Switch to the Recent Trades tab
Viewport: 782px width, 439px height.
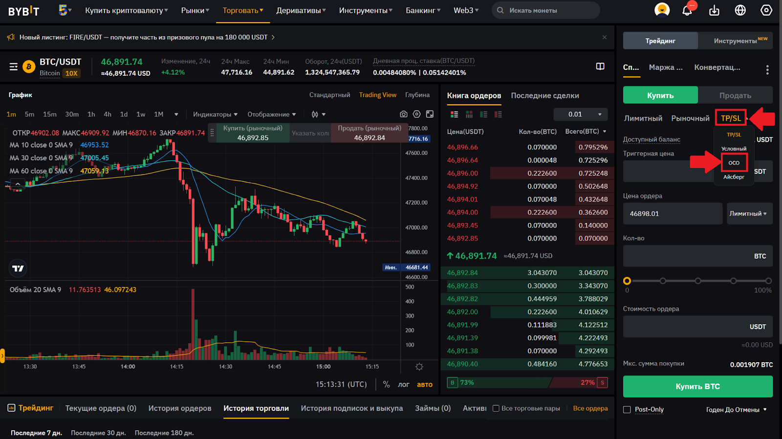click(x=545, y=95)
